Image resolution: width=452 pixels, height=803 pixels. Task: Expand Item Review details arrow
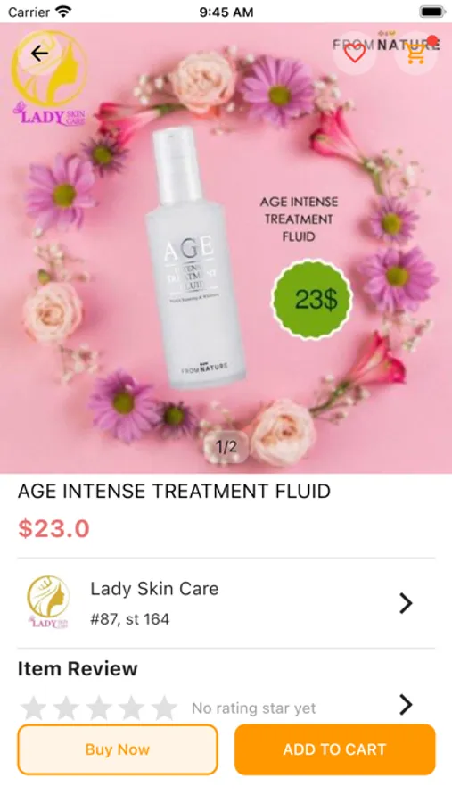406,705
